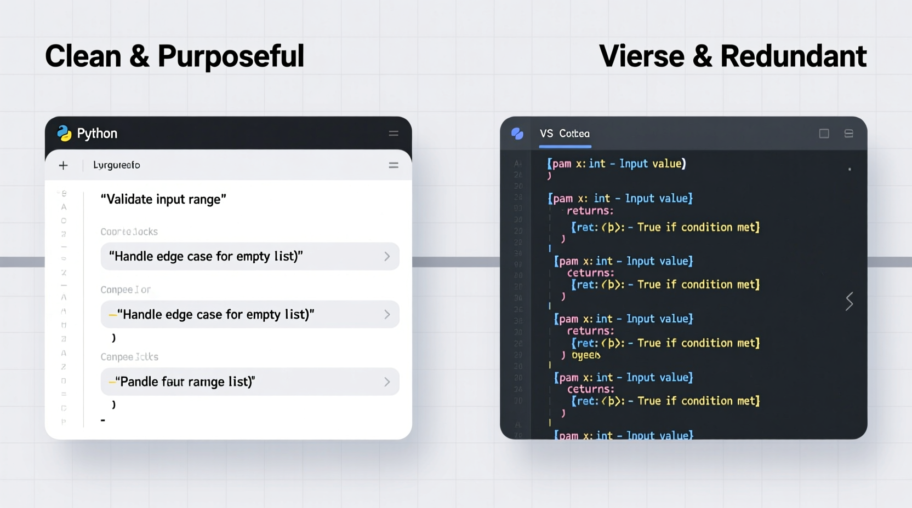This screenshot has height=508, width=912.
Task: Switch to the VS Cottea tab
Action: (565, 134)
